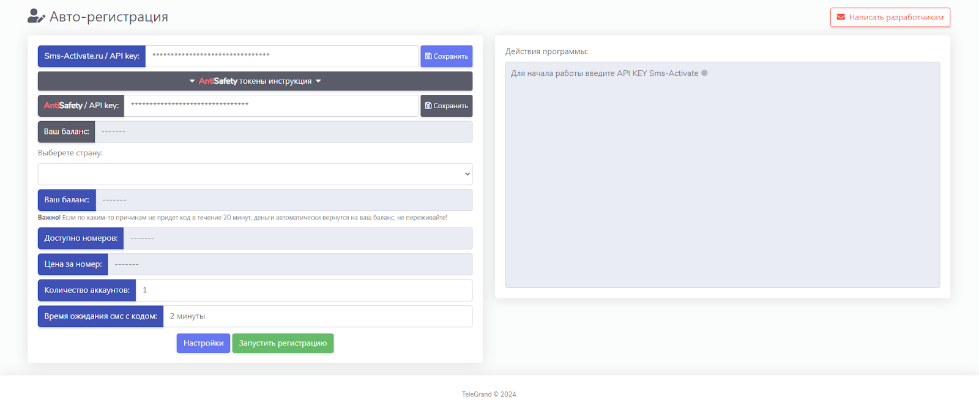Click the Цена за номер value field

tap(290, 264)
